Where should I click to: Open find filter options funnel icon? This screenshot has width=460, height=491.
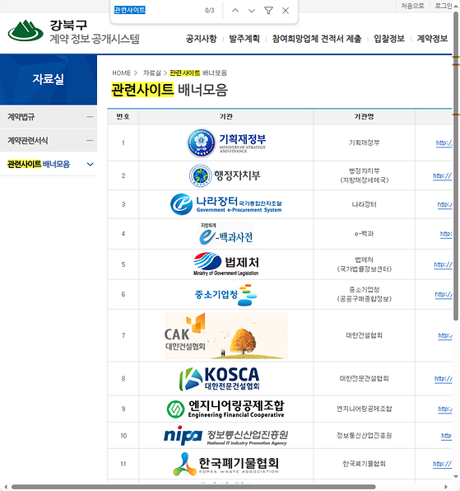coord(268,11)
